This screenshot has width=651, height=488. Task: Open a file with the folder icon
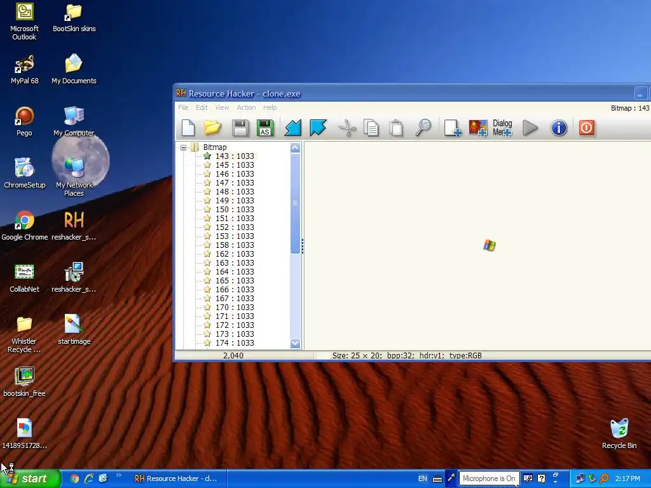(x=212, y=128)
